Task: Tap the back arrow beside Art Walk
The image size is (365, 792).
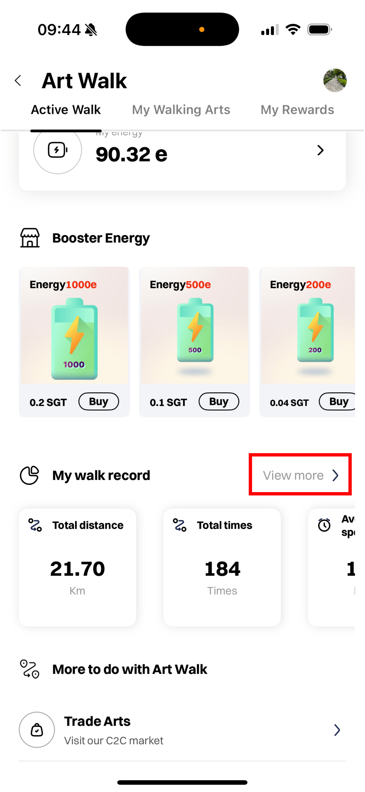Action: (x=18, y=80)
